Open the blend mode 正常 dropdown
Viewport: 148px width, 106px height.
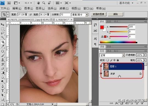click(x=123, y=55)
